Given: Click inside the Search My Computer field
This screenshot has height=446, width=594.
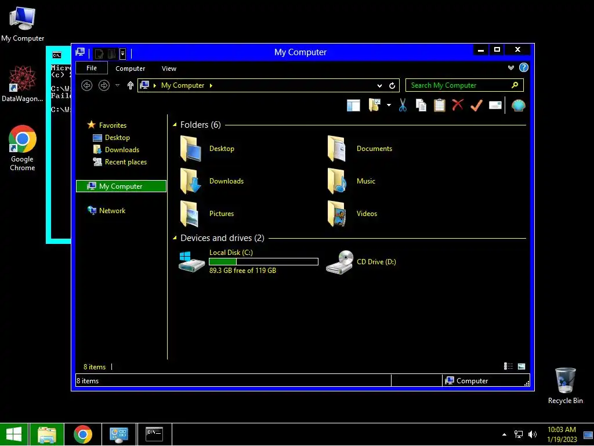Looking at the screenshot, I should coord(465,85).
